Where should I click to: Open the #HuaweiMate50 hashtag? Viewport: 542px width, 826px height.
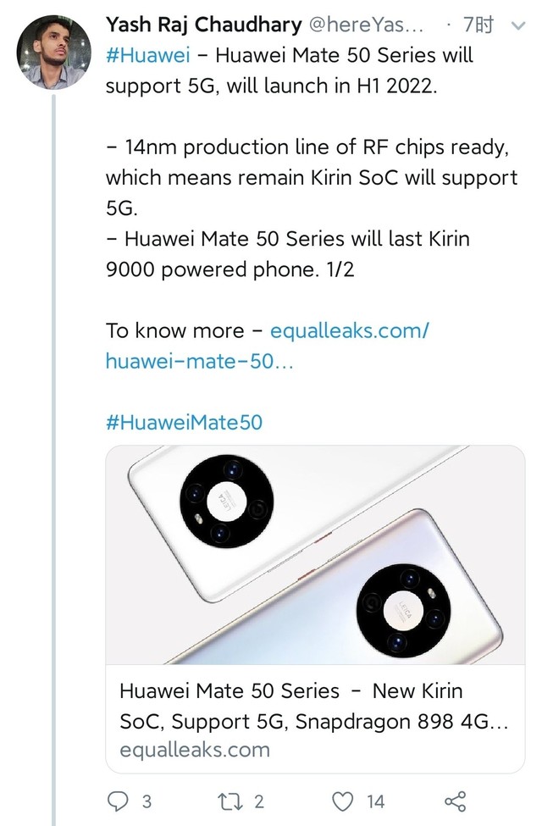(184, 422)
